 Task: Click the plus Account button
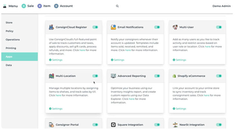point(63,6)
